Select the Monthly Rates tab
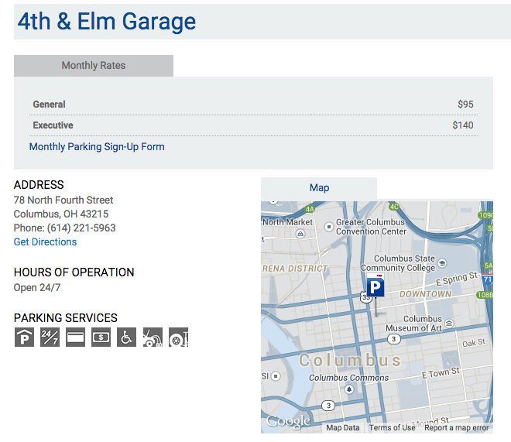511x442 pixels. pos(94,66)
